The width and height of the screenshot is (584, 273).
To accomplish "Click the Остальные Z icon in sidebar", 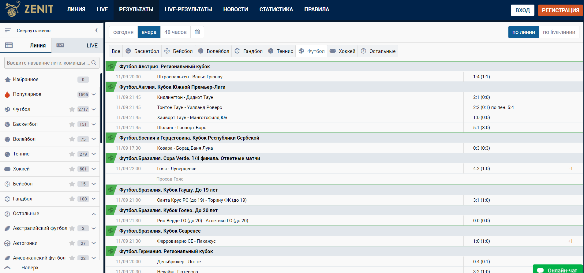I will [7, 214].
